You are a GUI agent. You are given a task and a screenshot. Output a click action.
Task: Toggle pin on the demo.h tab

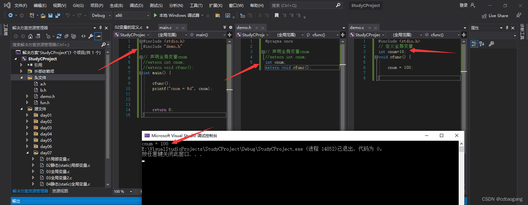(257, 28)
